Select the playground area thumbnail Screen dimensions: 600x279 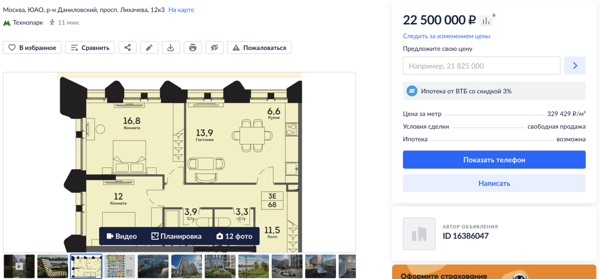(x=287, y=267)
